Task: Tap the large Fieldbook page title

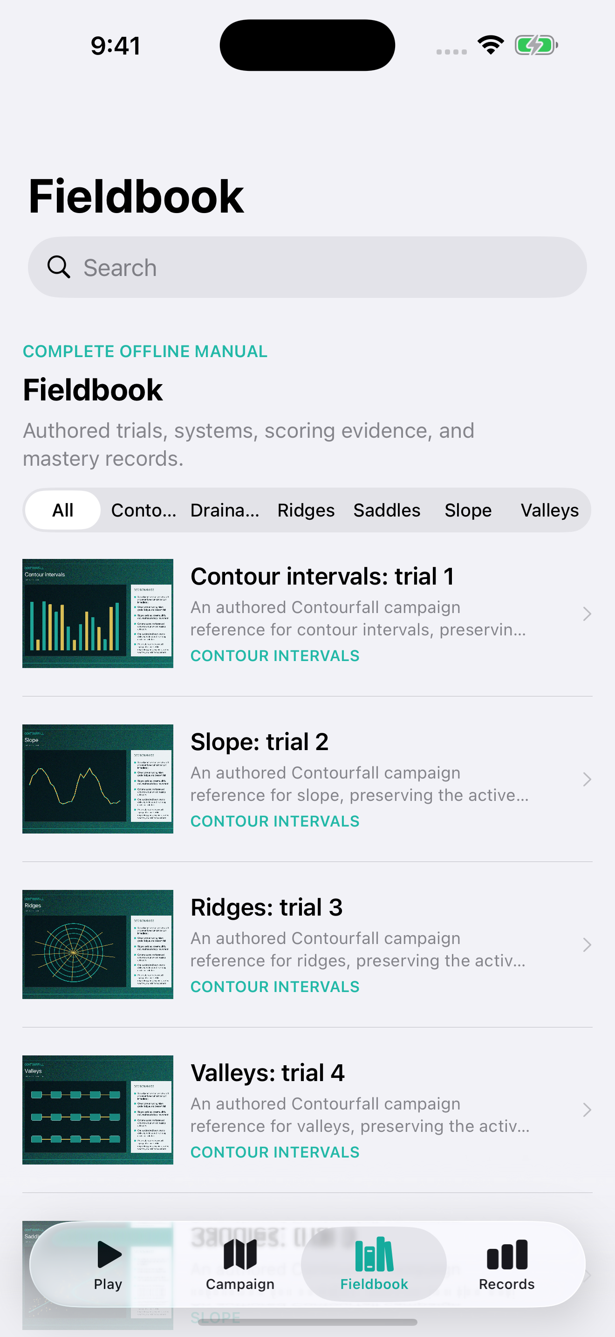Action: pyautogui.click(x=136, y=196)
